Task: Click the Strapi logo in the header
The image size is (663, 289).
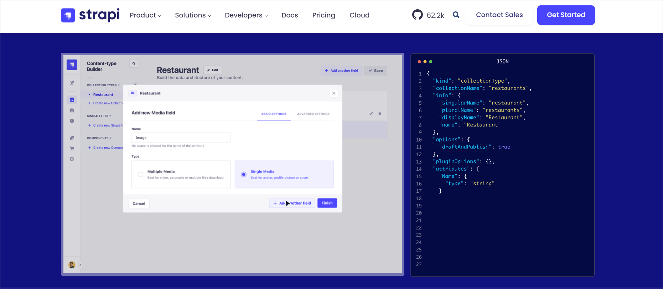Action: [90, 15]
